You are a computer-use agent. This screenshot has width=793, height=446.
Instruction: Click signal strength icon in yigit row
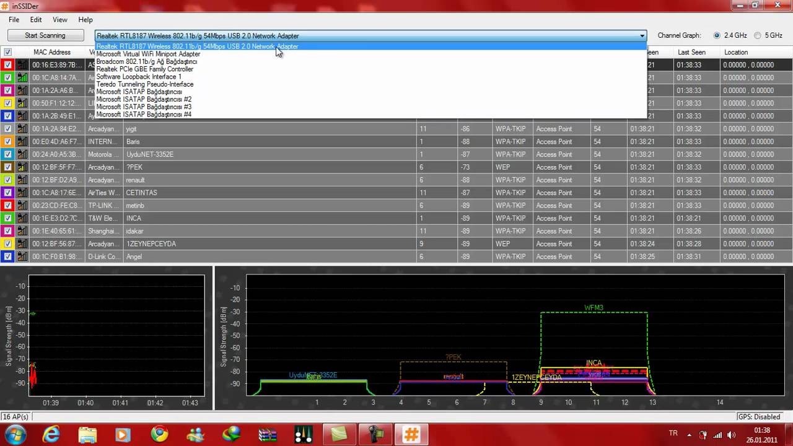coord(22,129)
